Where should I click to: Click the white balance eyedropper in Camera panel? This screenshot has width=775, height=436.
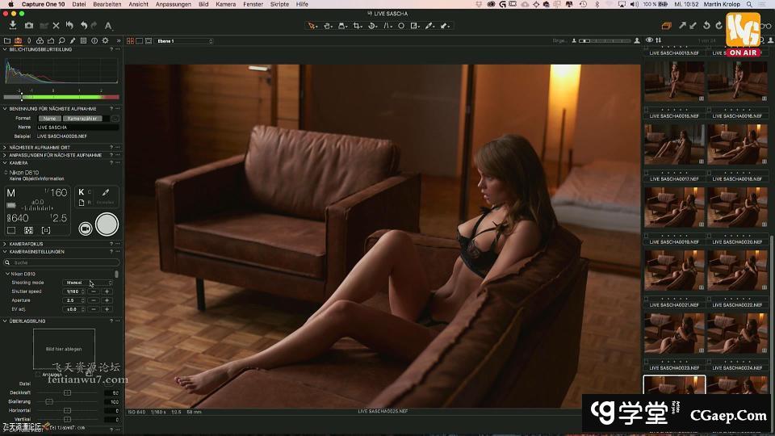pyautogui.click(x=104, y=193)
